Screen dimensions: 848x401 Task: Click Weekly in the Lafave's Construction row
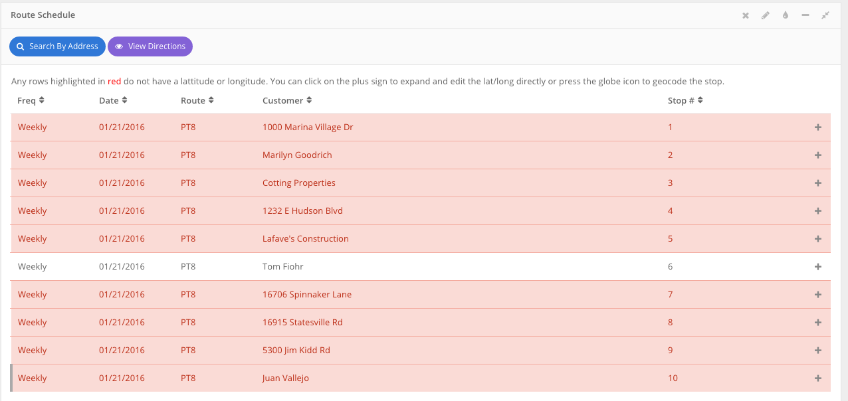click(x=33, y=239)
